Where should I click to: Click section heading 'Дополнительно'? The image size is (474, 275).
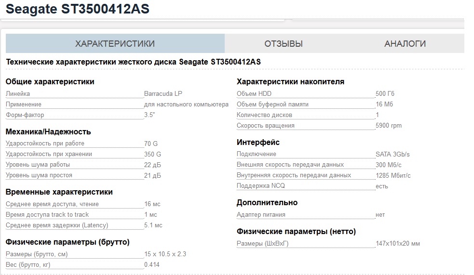[267, 203]
